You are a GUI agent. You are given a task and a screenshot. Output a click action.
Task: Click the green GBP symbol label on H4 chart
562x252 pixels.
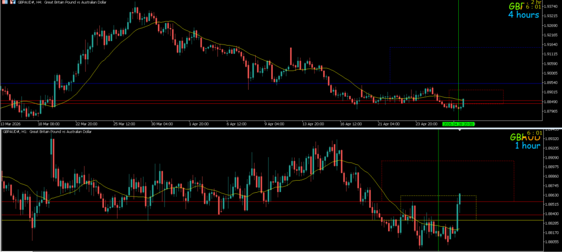(519, 6)
